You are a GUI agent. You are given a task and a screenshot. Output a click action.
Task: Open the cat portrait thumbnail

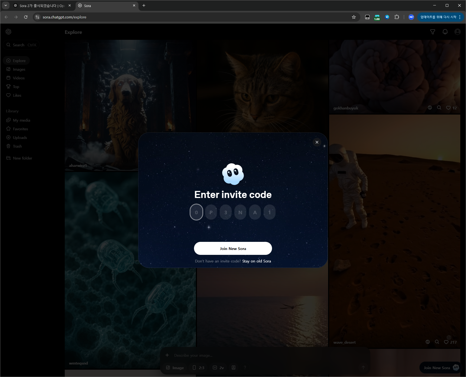tap(262, 87)
